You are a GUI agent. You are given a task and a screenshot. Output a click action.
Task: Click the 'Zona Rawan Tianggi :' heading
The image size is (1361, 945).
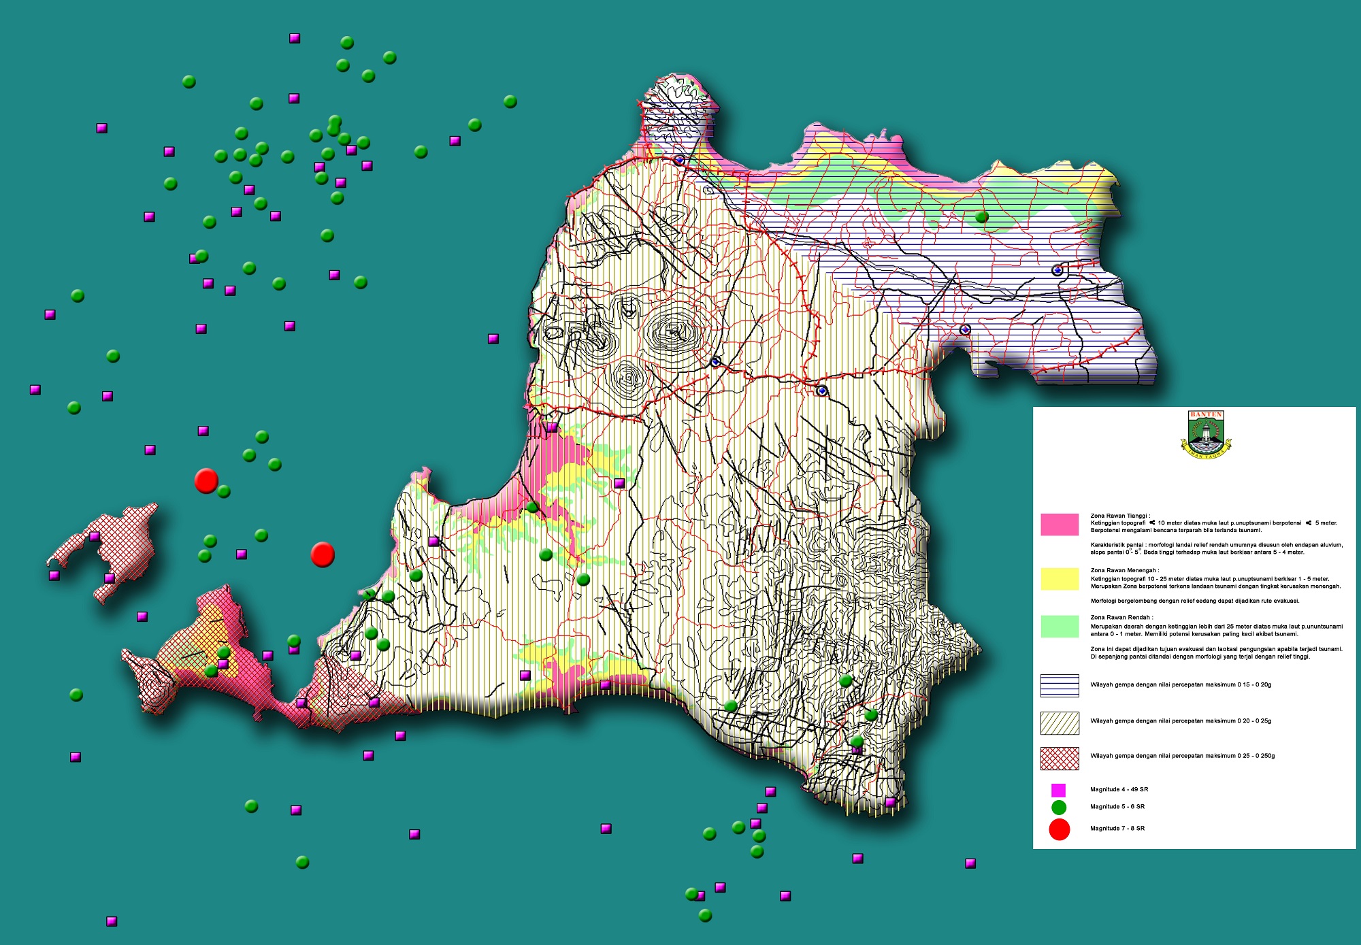click(1120, 516)
